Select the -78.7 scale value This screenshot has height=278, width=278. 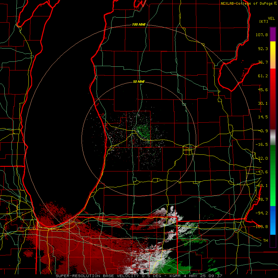pyautogui.click(x=262, y=200)
